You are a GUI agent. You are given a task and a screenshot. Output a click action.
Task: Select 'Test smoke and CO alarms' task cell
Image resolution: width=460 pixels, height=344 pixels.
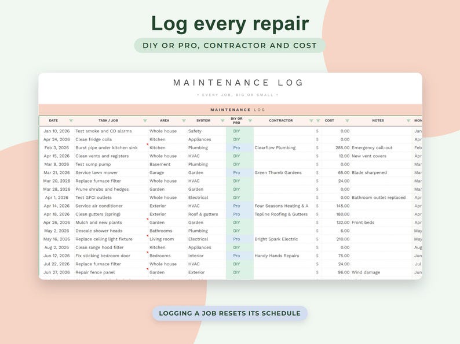click(x=111, y=131)
